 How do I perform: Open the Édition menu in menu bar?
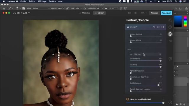32,1
